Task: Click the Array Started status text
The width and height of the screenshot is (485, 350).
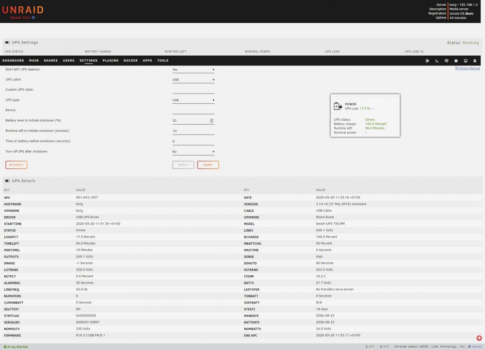Action: [x=17, y=347]
